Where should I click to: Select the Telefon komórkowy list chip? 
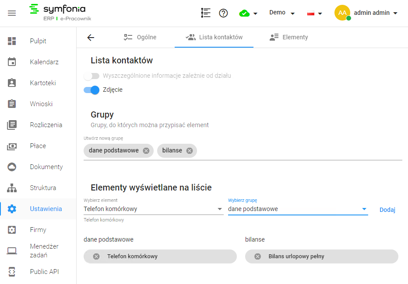point(160,256)
